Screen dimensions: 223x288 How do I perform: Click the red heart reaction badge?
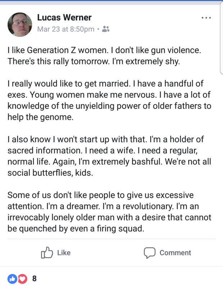22,279
